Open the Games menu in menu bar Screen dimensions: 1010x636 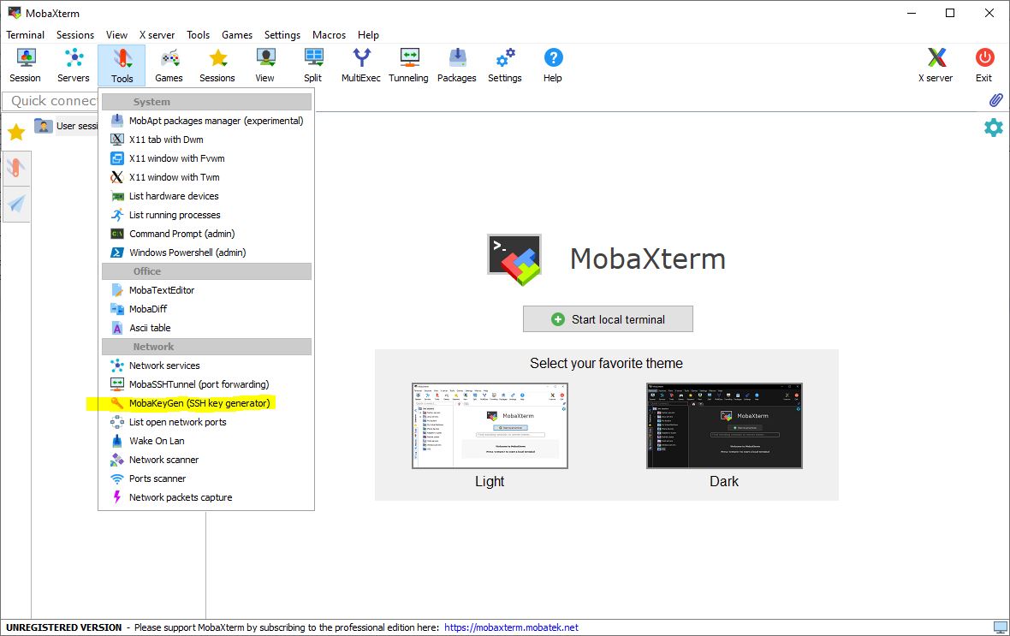click(237, 35)
